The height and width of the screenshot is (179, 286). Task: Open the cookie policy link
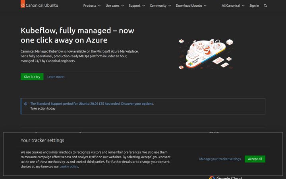click(x=69, y=167)
